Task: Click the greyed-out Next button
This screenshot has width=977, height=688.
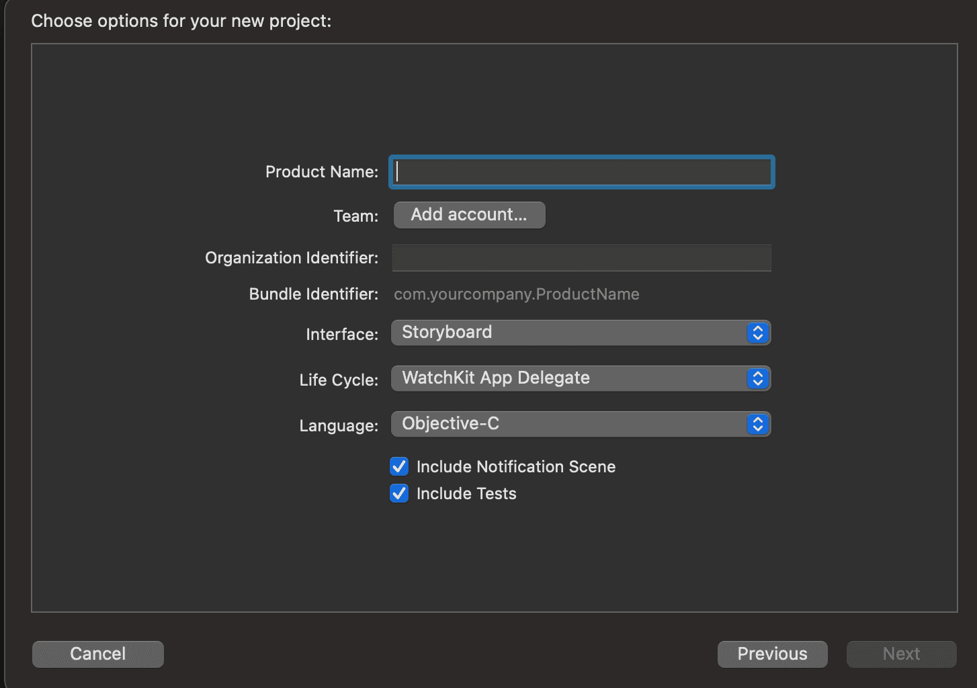Action: point(901,654)
